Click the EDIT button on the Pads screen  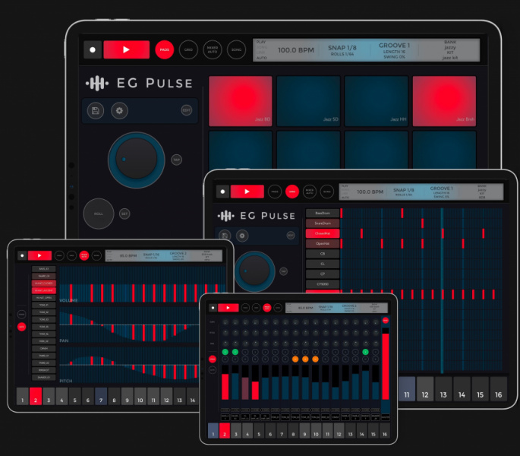click(187, 110)
